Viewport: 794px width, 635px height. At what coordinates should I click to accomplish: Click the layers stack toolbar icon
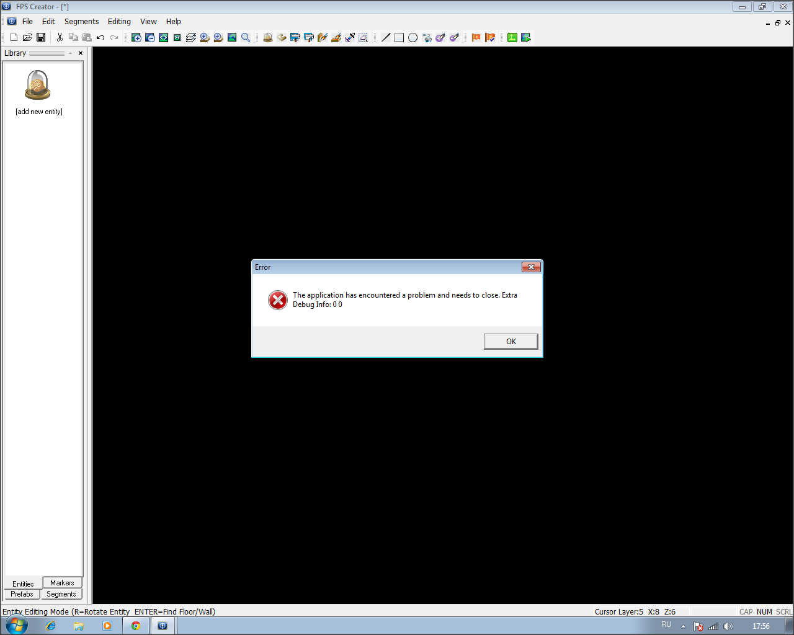click(x=191, y=37)
